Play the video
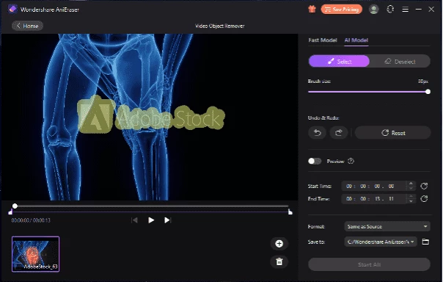The image size is (443, 282). (151, 220)
